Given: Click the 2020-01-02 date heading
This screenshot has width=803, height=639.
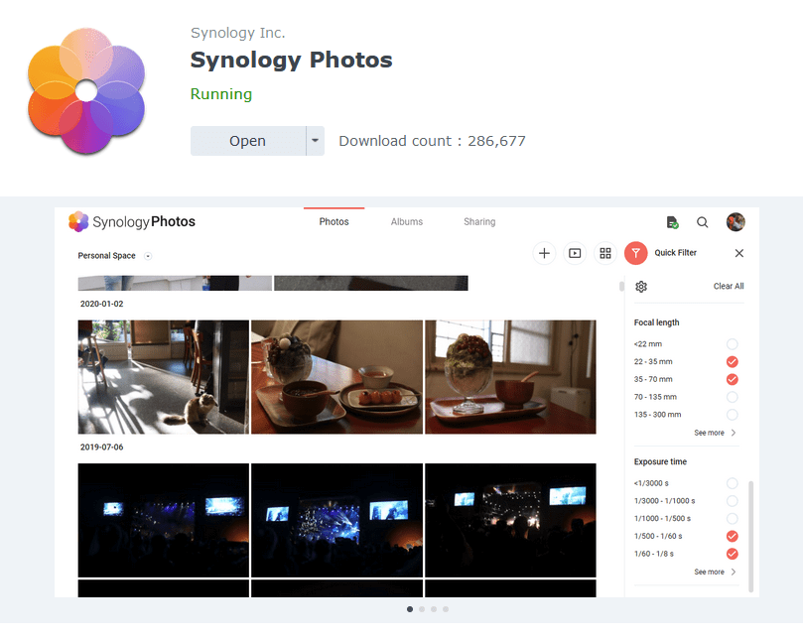Looking at the screenshot, I should click(x=102, y=304).
